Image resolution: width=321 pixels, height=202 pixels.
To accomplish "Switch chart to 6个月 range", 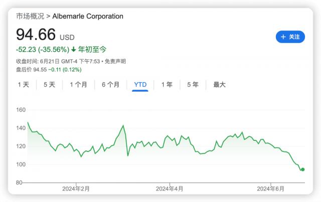I will (110, 85).
